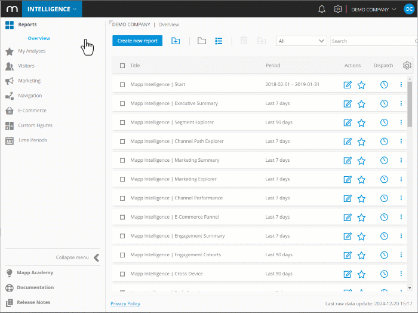Check the Mapp Intelligence Start row
The height and width of the screenshot is (313, 418).
point(122,84)
